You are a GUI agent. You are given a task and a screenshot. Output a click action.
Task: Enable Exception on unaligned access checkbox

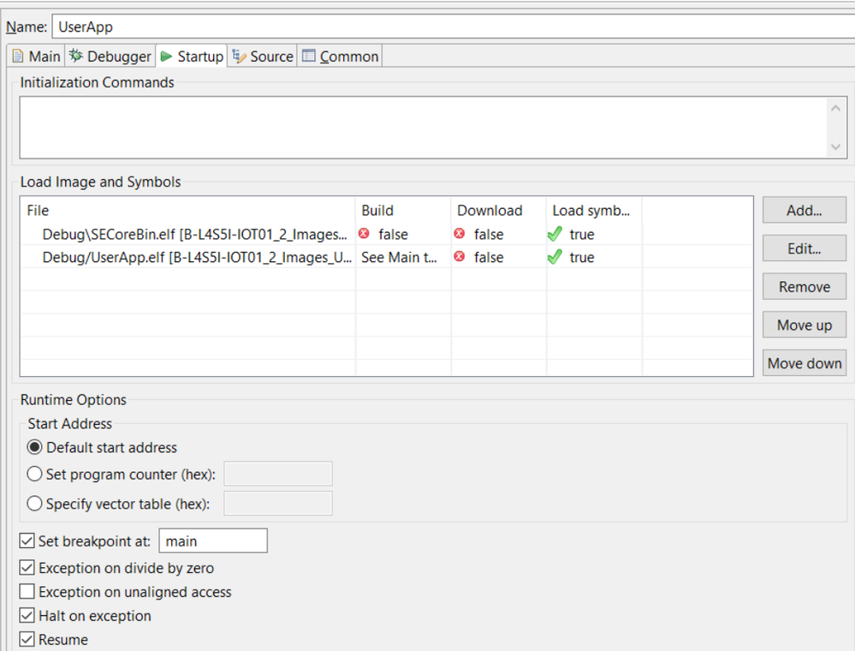tap(27, 592)
